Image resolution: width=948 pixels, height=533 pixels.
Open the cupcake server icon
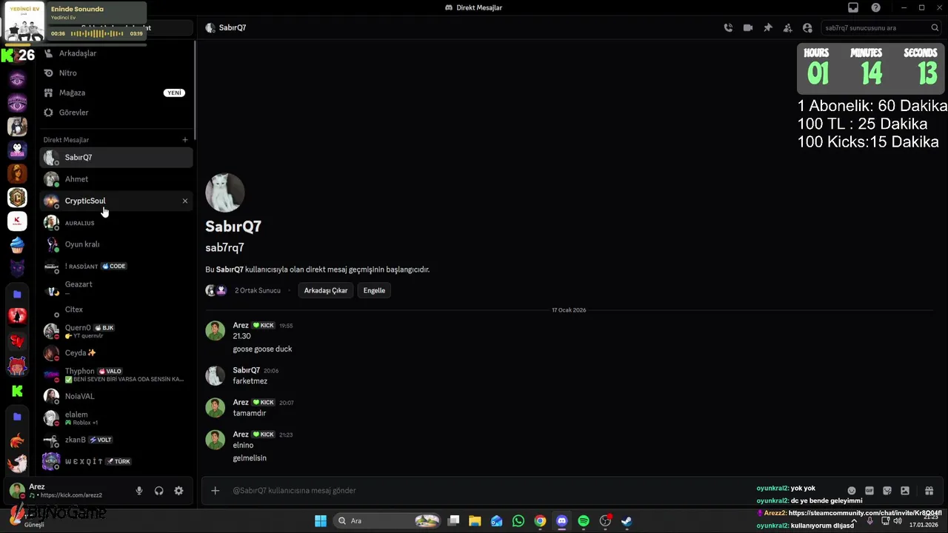click(17, 244)
